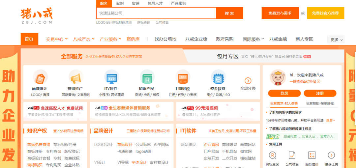The image size is (356, 168).
Task: Click the 一键领取百亿补贴 link
Action: [303, 81]
